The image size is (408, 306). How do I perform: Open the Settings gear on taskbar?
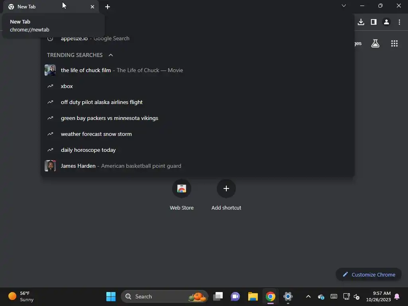(288, 296)
